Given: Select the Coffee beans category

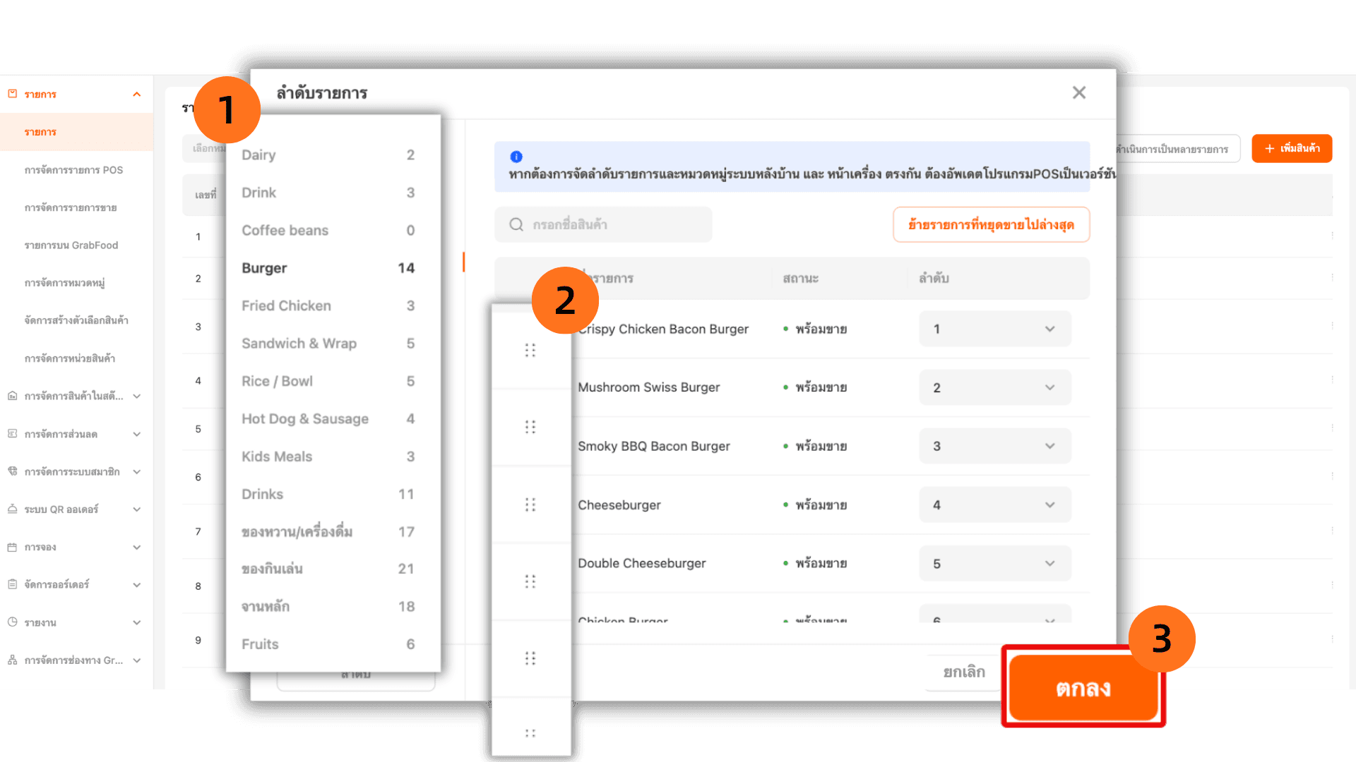Looking at the screenshot, I should click(328, 231).
